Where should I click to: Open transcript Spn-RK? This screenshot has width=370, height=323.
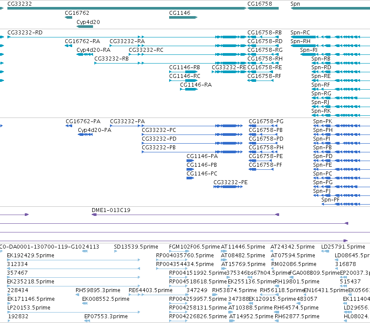[x=321, y=111]
